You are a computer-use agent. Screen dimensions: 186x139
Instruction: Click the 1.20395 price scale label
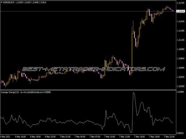point(180,86)
